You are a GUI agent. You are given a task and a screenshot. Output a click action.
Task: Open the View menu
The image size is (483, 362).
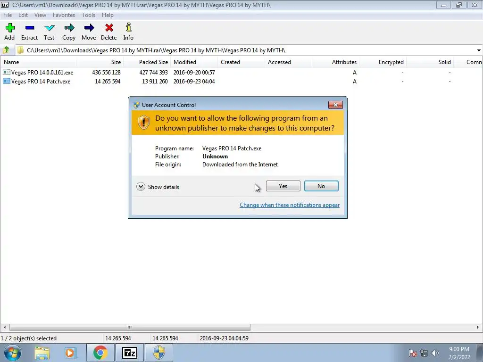[x=40, y=15]
